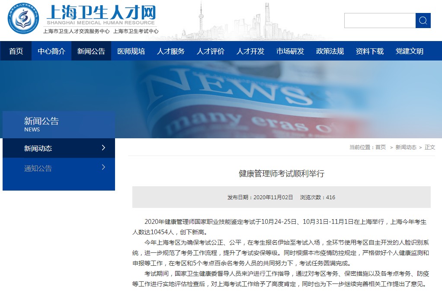Open the 政策法规 navigation item
The image size is (442, 293).
330,51
